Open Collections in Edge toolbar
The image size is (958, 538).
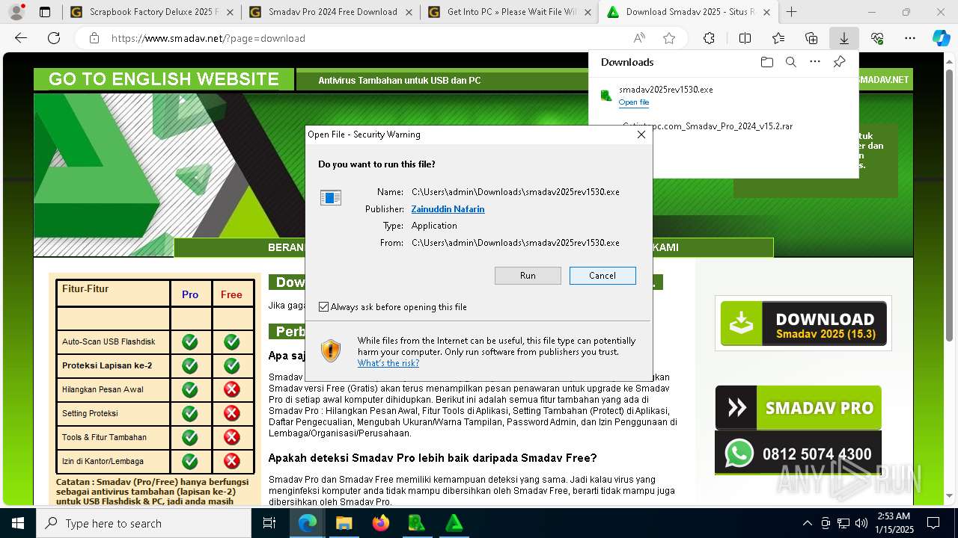[811, 38]
